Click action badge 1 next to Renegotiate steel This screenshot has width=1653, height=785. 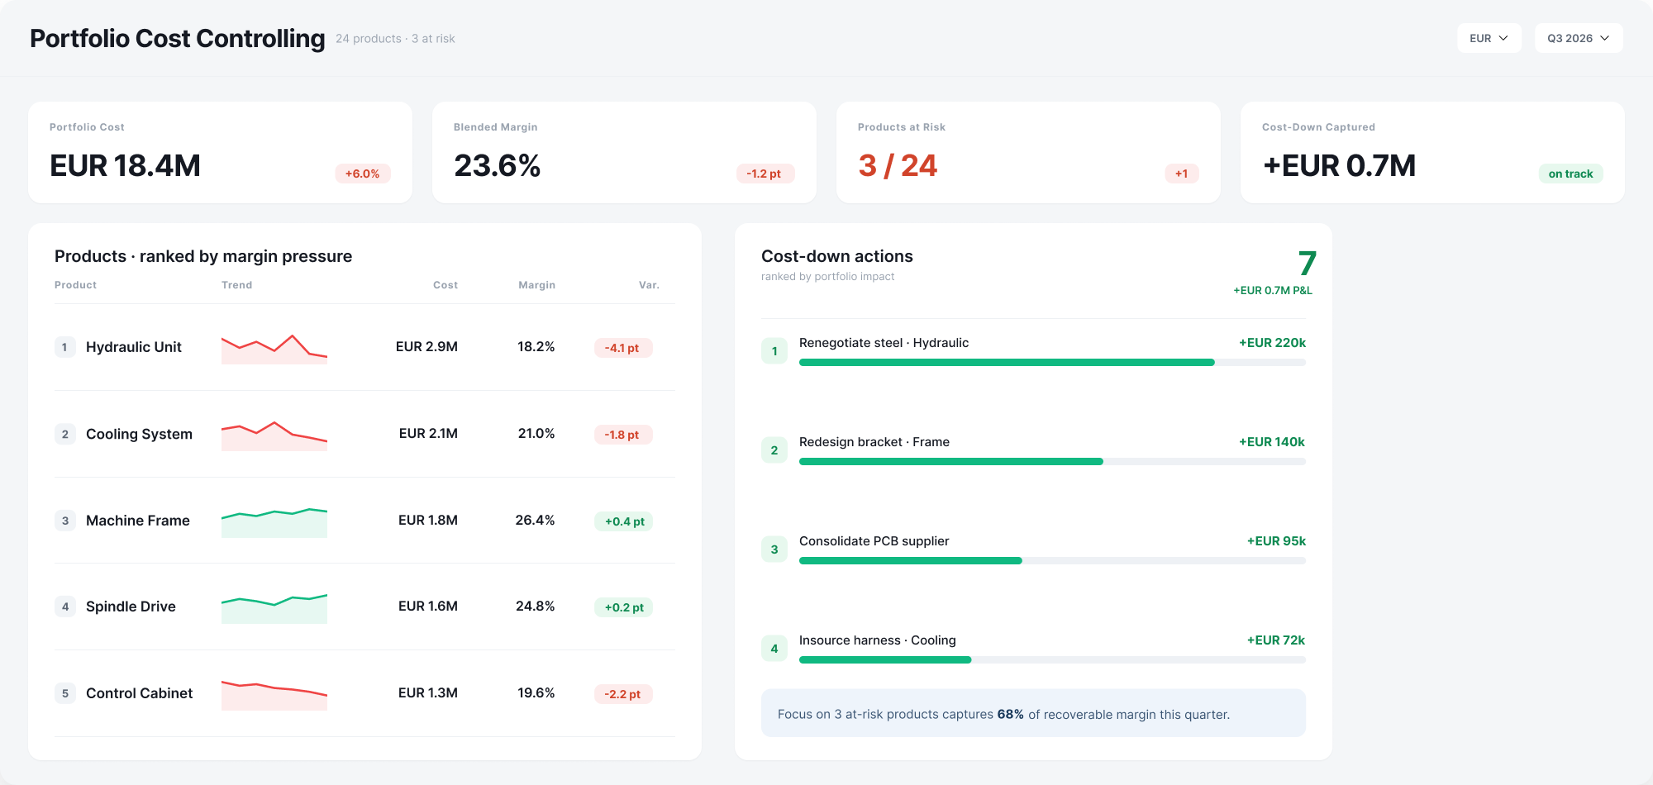(774, 351)
